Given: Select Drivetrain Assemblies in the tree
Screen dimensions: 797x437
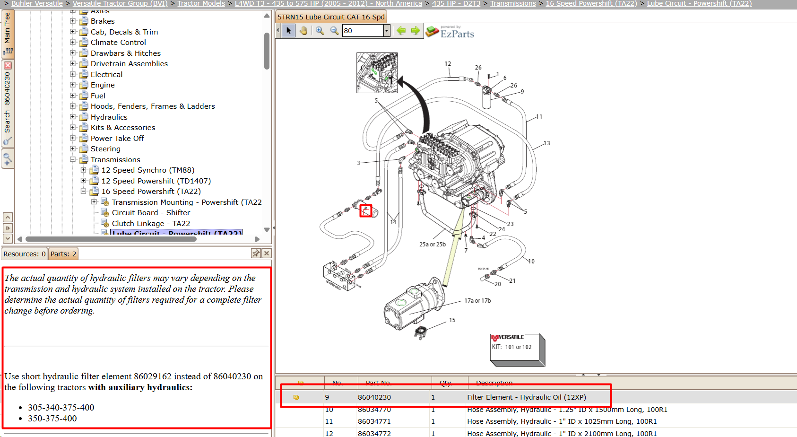Looking at the screenshot, I should tap(129, 64).
